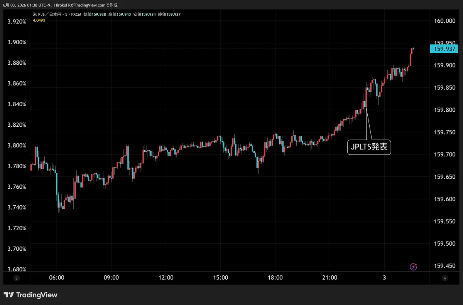Screen dimensions: 463x305
Task: Toggle the auto-scale 'A' button
Action: click(x=445, y=278)
